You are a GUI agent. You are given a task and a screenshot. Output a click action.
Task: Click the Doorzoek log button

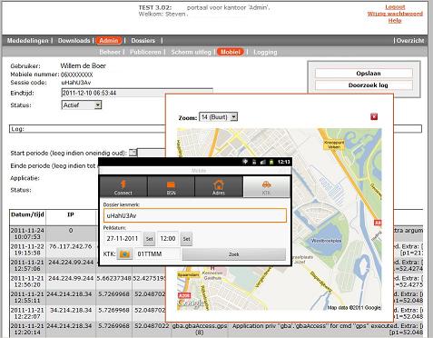(x=364, y=85)
